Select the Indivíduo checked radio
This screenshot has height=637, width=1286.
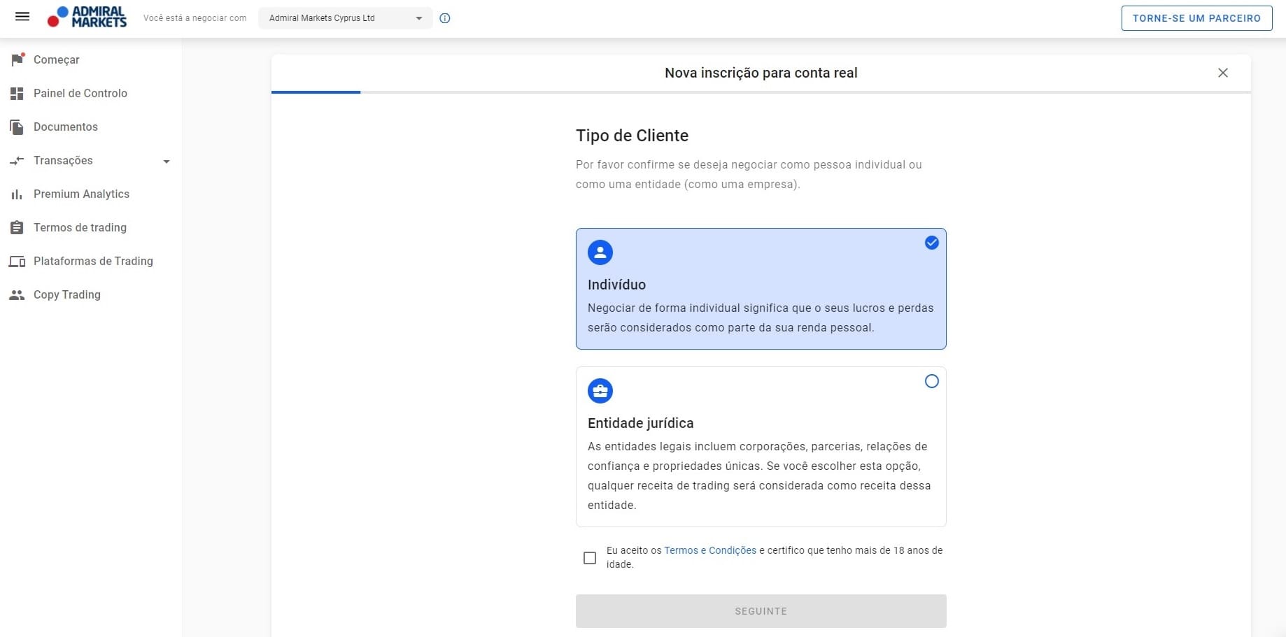coord(932,243)
